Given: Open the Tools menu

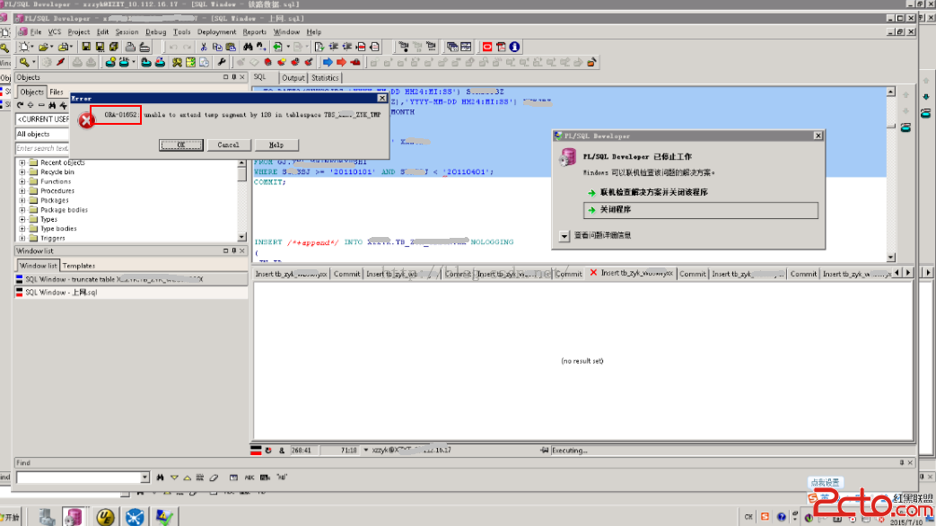Looking at the screenshot, I should [x=181, y=32].
